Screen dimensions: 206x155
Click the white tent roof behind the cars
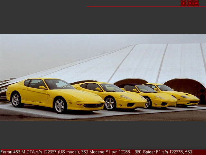pos(145,61)
